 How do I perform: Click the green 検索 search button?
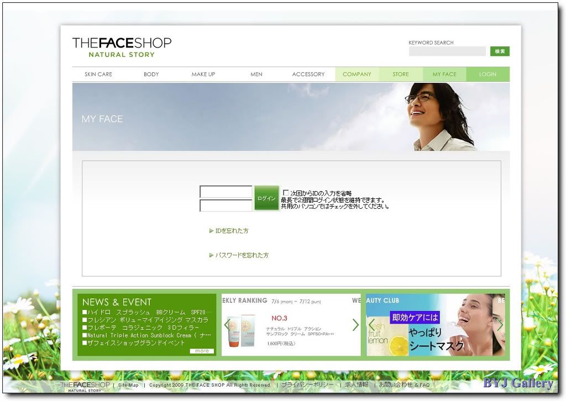pos(500,51)
